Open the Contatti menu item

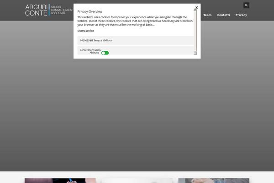223,15
